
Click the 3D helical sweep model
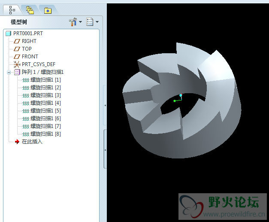point(182,100)
